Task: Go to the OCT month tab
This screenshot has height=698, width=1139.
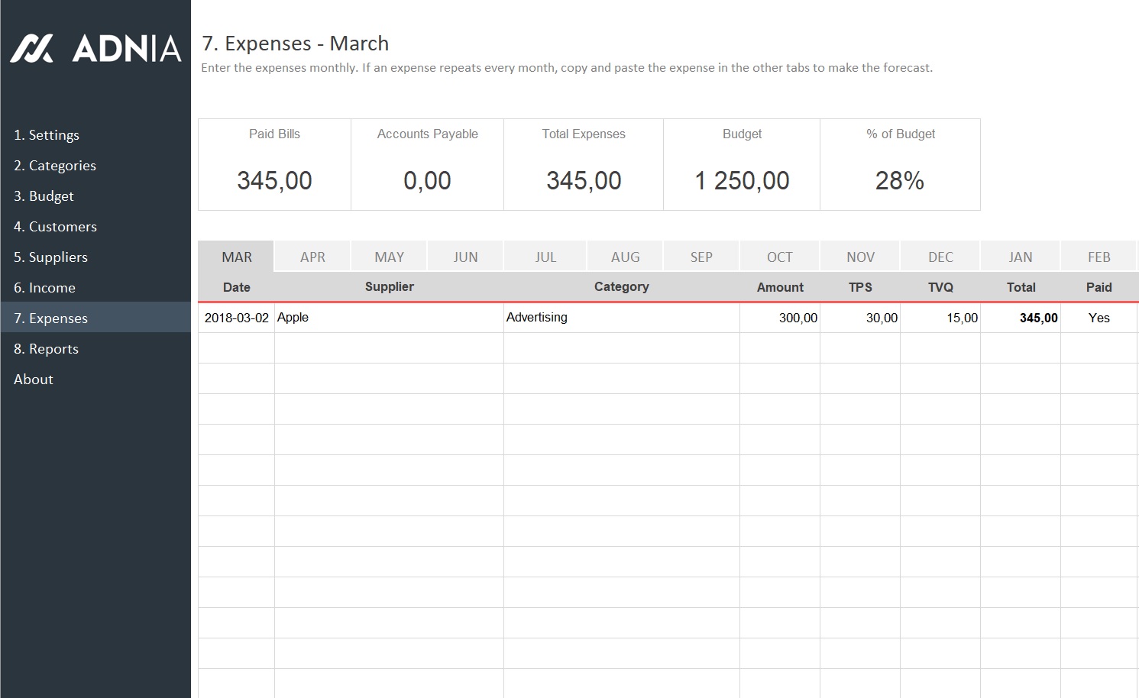Action: (780, 257)
